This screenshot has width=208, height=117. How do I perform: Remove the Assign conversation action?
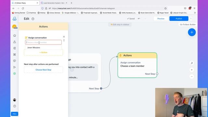[64, 37]
